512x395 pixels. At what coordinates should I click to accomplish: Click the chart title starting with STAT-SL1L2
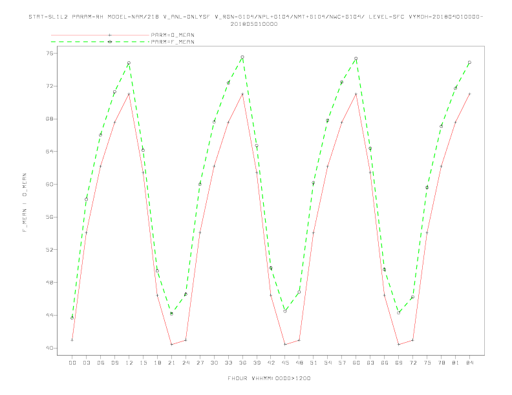(x=255, y=20)
